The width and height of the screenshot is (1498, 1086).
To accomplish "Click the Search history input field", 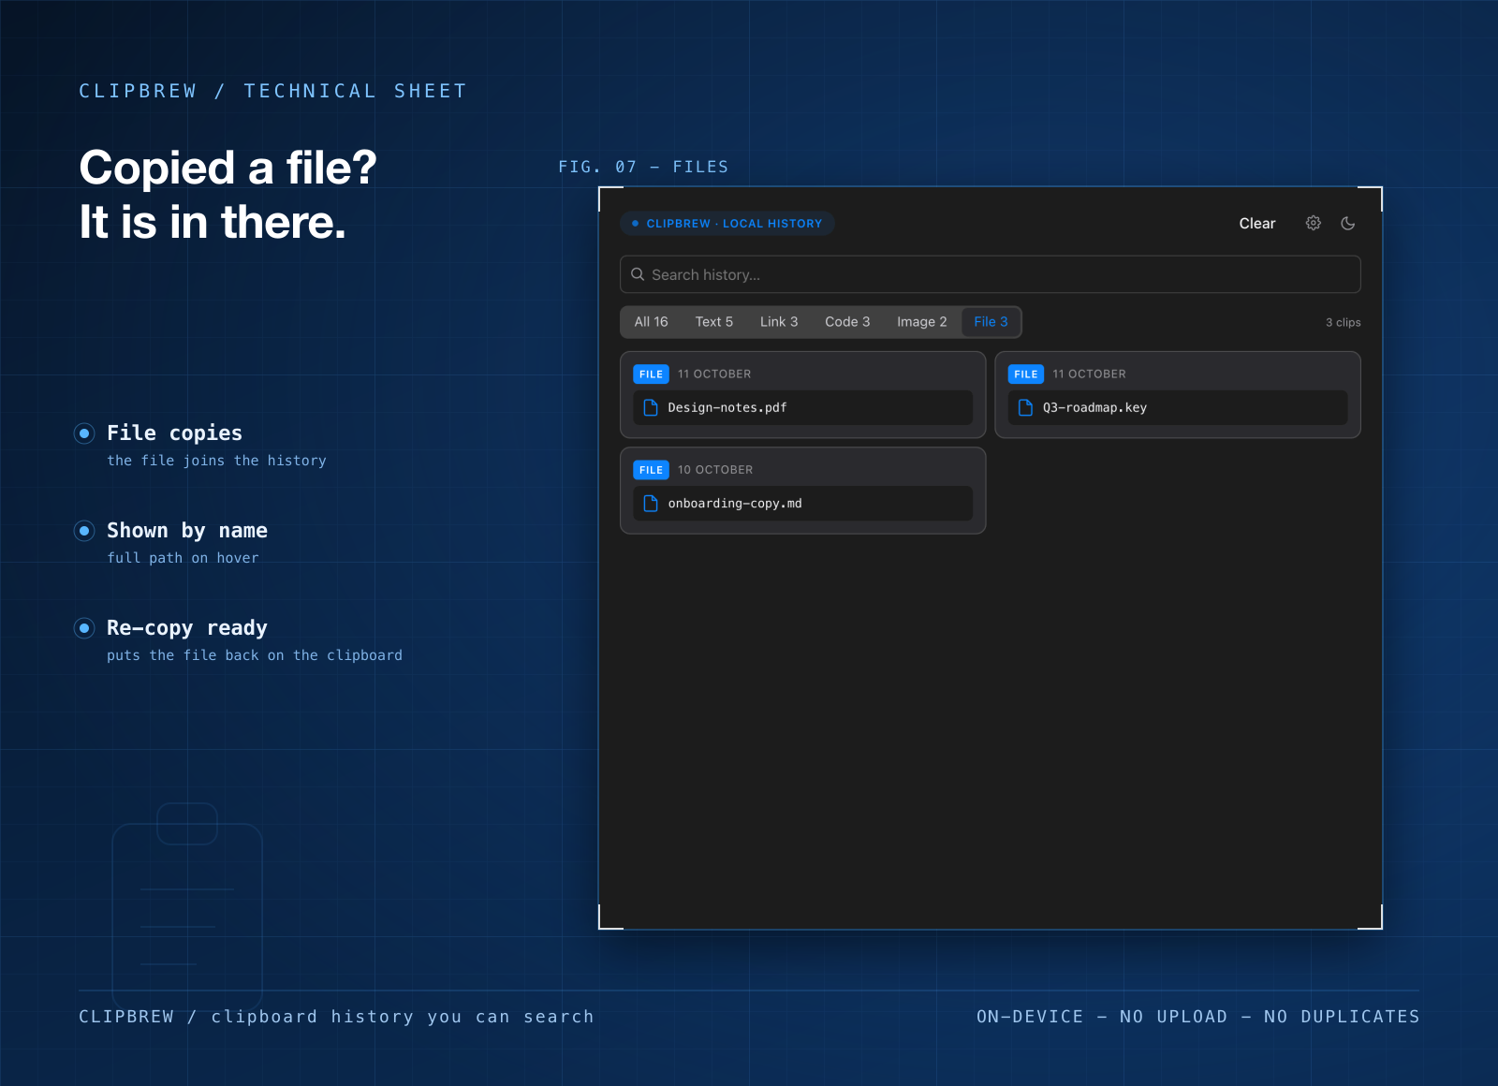I will tap(991, 274).
